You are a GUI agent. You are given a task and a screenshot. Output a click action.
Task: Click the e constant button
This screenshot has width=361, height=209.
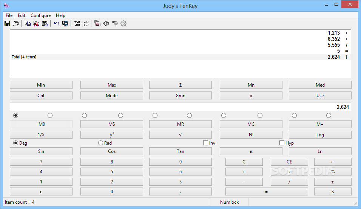[x=41, y=192]
